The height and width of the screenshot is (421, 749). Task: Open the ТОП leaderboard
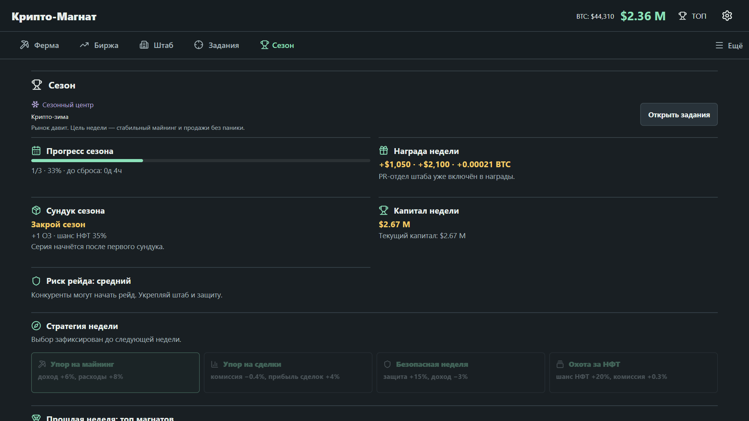point(692,16)
